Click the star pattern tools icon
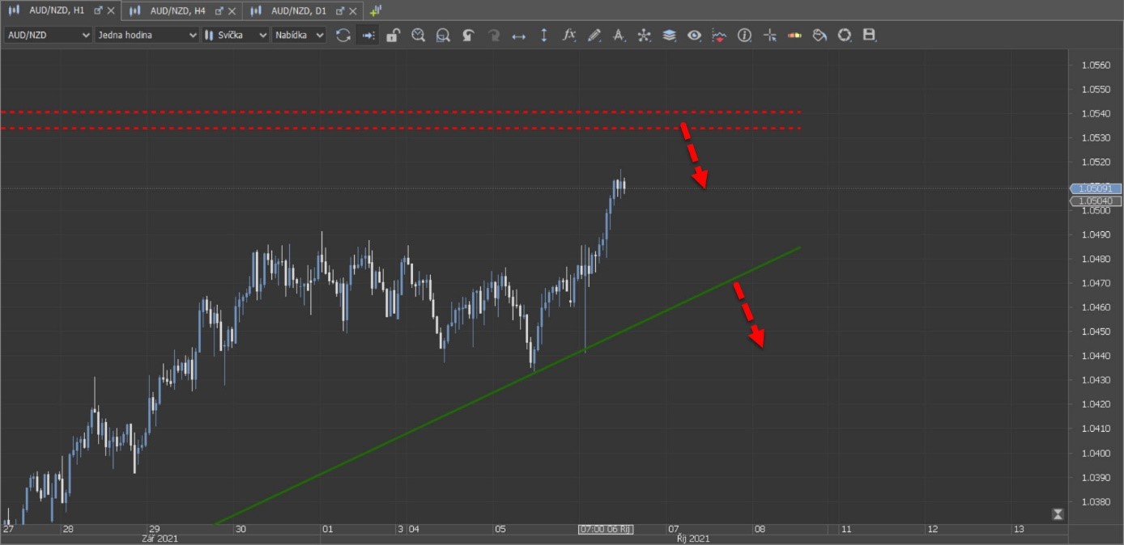 click(x=644, y=36)
